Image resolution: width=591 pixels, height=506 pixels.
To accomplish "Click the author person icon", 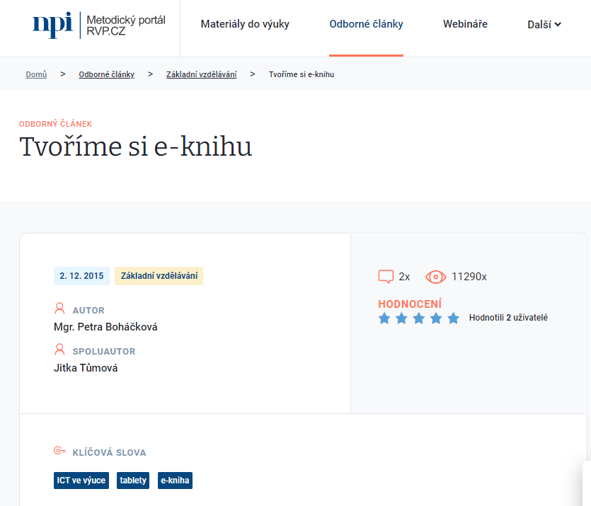I will click(x=59, y=309).
